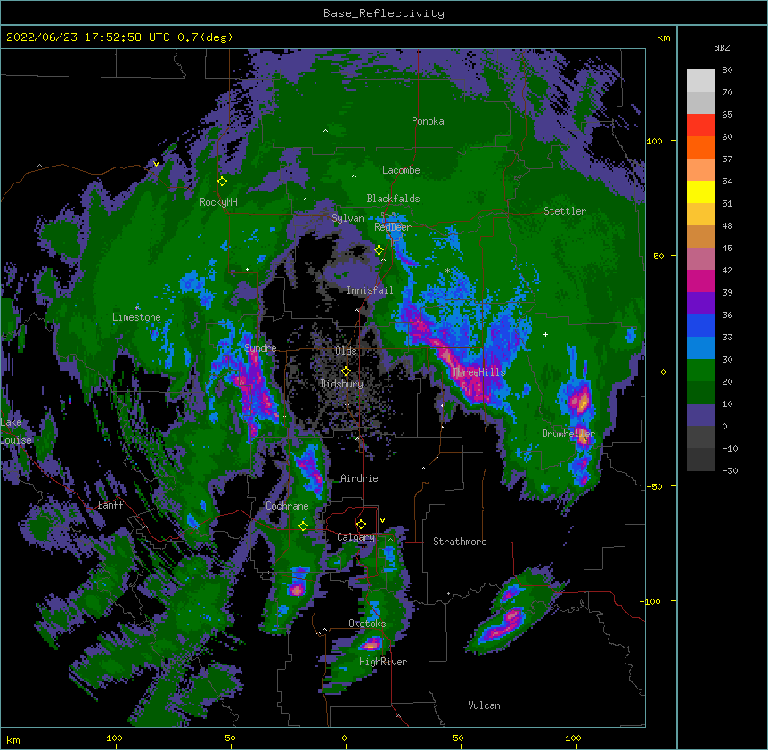Click yellow station marker south of RedDeer

[x=379, y=250]
